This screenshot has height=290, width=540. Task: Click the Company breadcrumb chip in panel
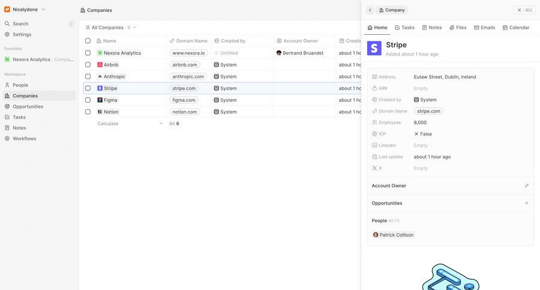[392, 10]
